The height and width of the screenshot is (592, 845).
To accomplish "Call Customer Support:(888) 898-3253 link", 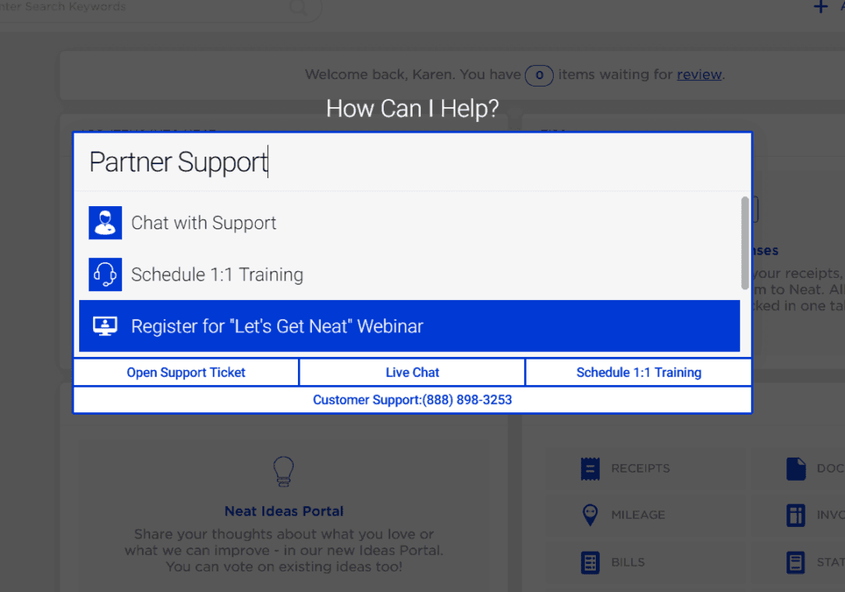I will (x=413, y=400).
